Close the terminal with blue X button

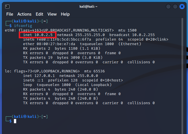coord(182,7)
